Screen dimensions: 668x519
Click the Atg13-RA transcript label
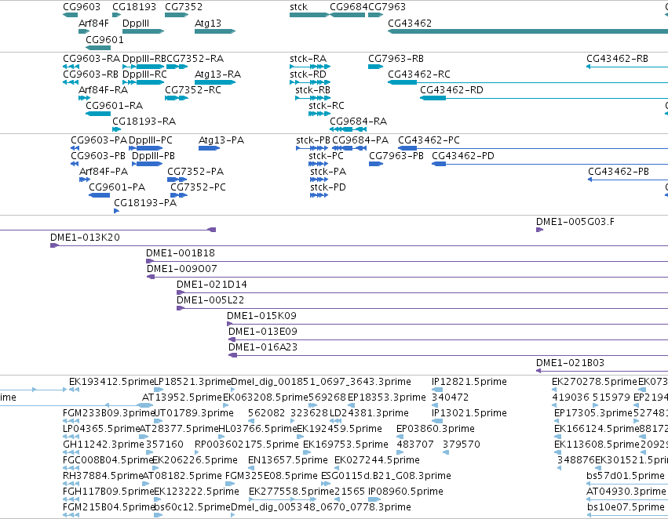point(217,74)
